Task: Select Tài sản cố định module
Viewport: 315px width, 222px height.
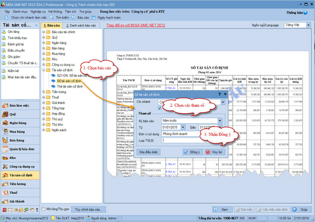Action: coord(20,175)
